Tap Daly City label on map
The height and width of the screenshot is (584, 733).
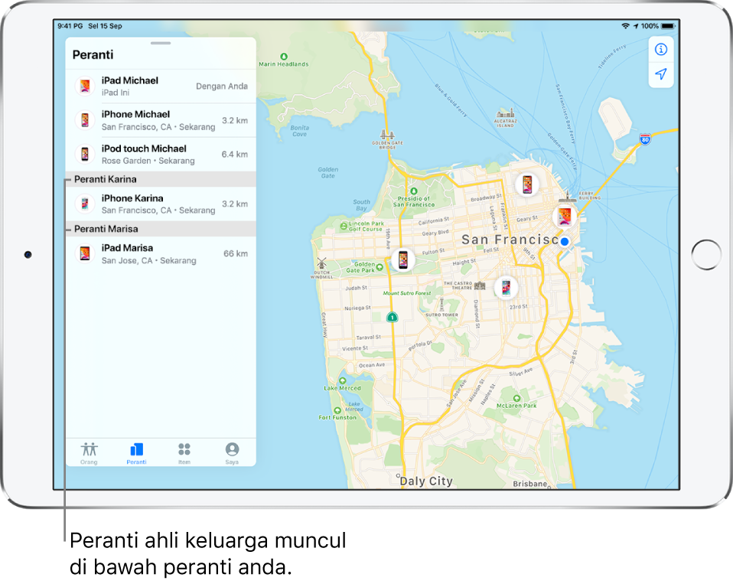click(426, 481)
